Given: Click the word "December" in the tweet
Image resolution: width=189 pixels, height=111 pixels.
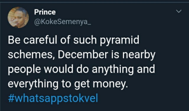Looking at the screenshot, I should point(83,54).
